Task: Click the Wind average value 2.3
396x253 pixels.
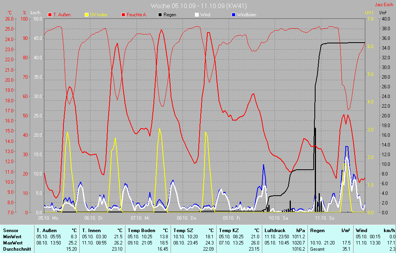Action: point(392,249)
